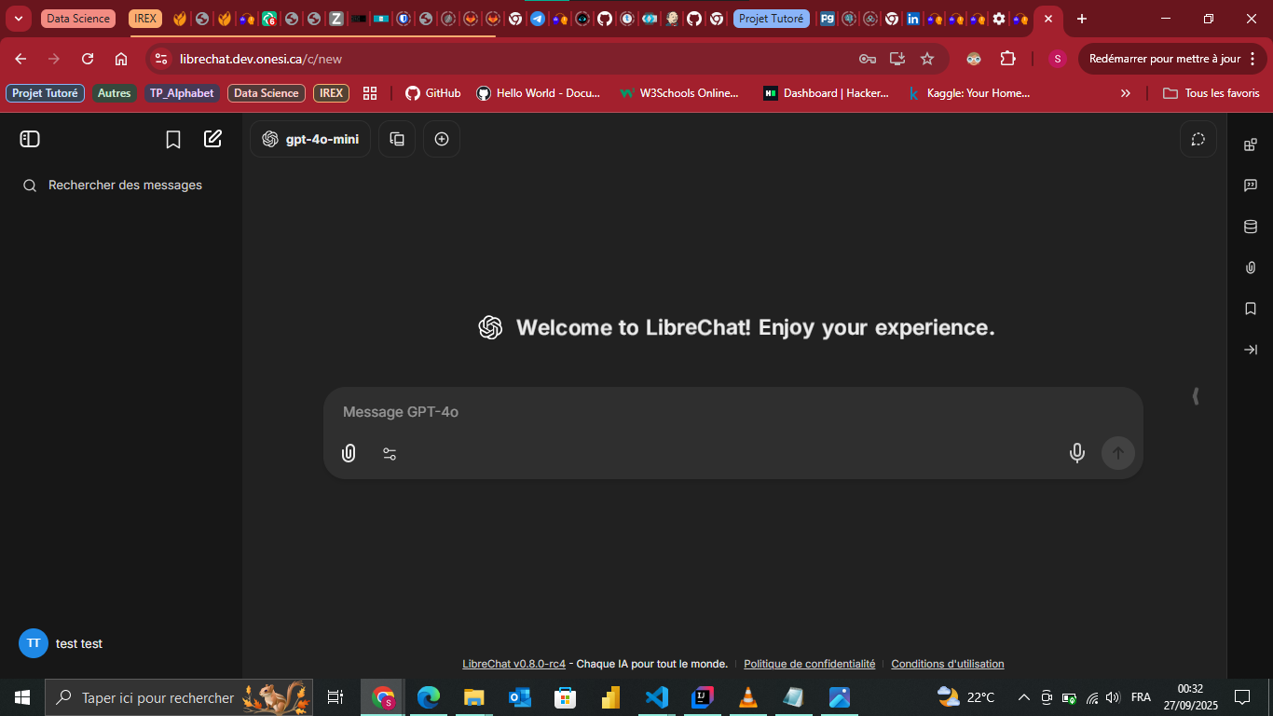Screen dimensions: 1273x716
Task: Collapse the LibreChat left sidebar
Action: (x=30, y=139)
